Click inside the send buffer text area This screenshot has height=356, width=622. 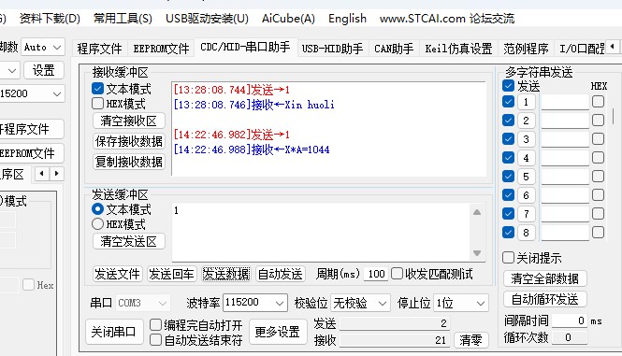point(321,232)
